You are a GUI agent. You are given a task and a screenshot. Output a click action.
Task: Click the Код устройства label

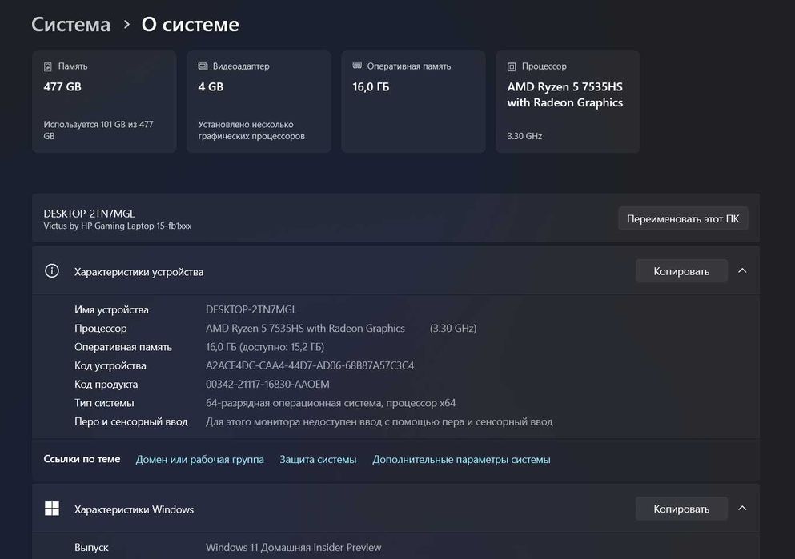(x=110, y=365)
